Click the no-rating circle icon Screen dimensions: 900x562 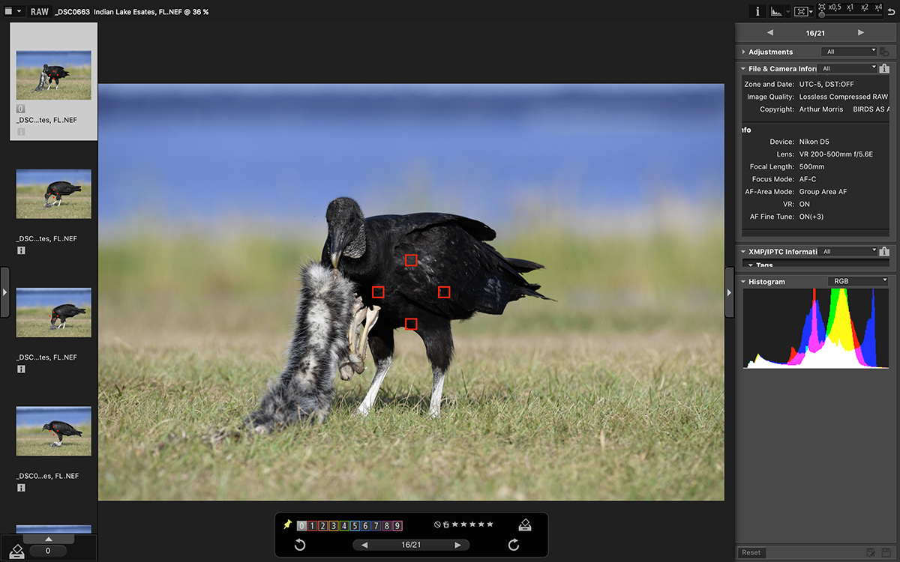click(x=437, y=524)
